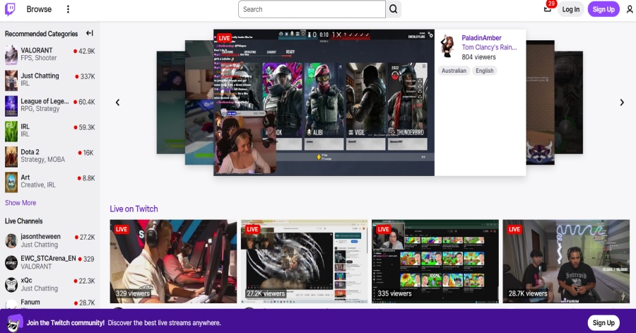Screen dimensions: 636x333
Task: Click the top-bar Sign Up button
Action: pos(603,9)
